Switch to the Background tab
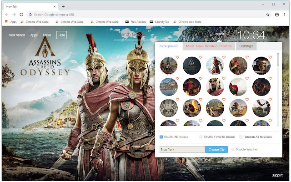The height and width of the screenshot is (182, 291). [168, 46]
